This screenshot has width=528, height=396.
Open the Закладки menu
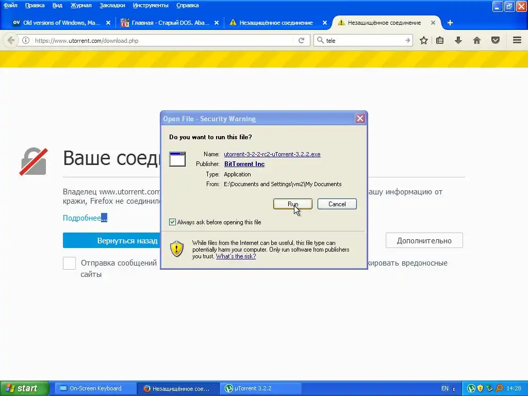(112, 5)
